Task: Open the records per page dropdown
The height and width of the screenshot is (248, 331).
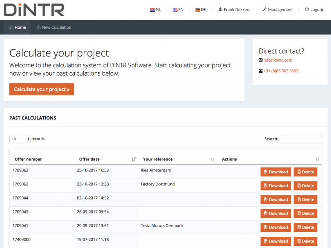Action: tap(20, 139)
